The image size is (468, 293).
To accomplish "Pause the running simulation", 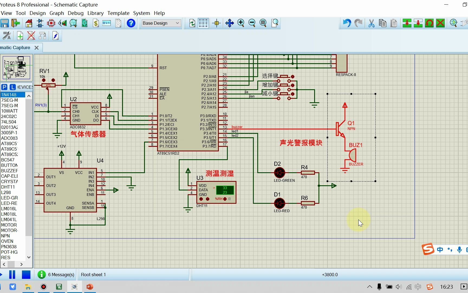I will 12,275.
